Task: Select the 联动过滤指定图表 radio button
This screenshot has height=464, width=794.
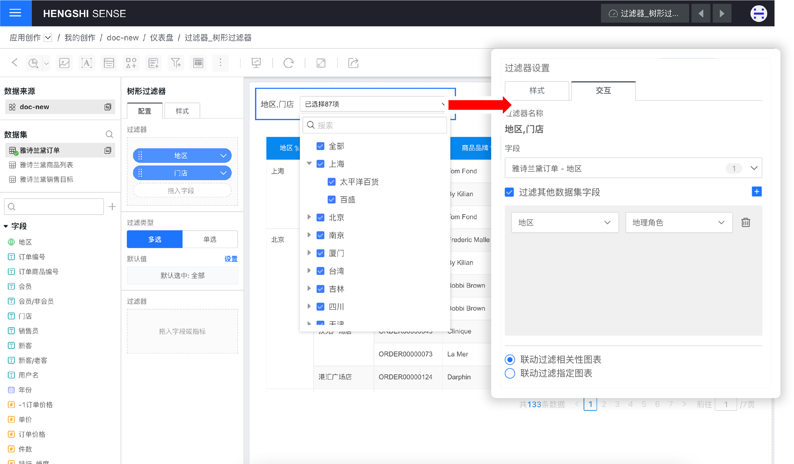Action: [x=510, y=373]
